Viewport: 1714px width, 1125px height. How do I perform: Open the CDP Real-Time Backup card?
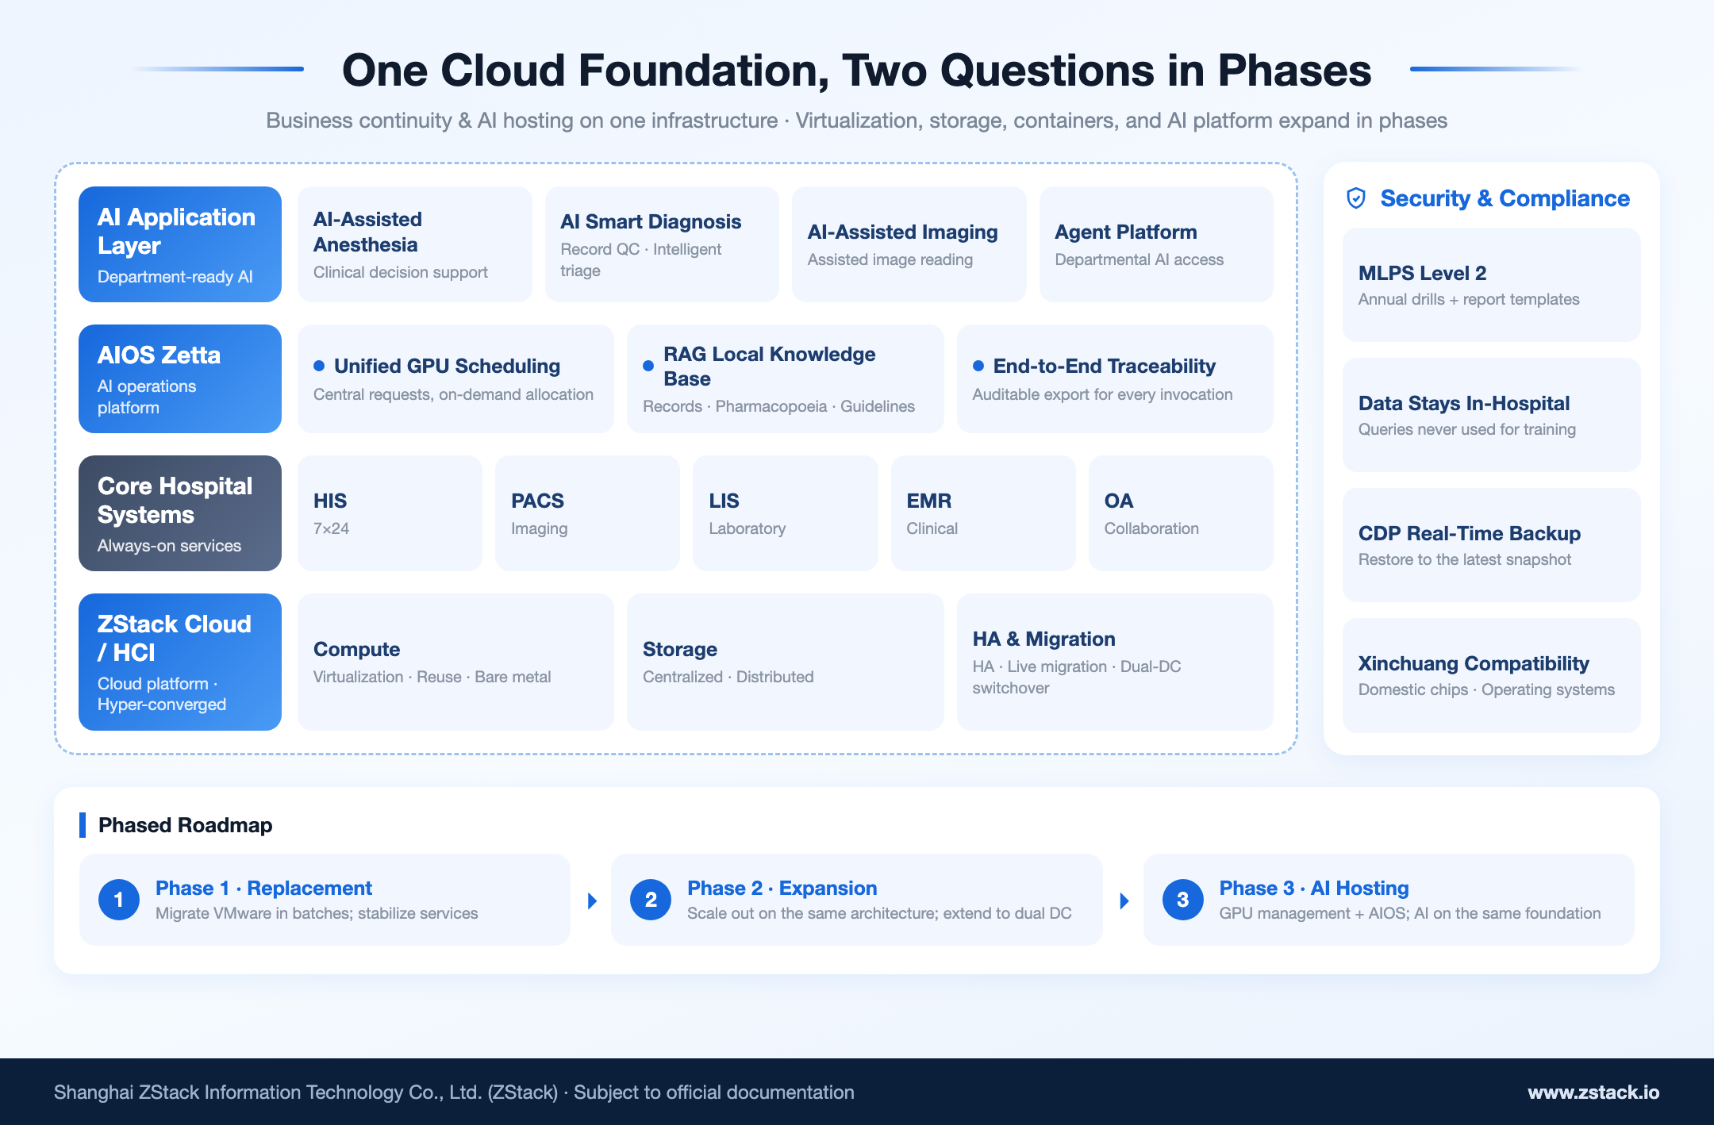pyautogui.click(x=1492, y=545)
